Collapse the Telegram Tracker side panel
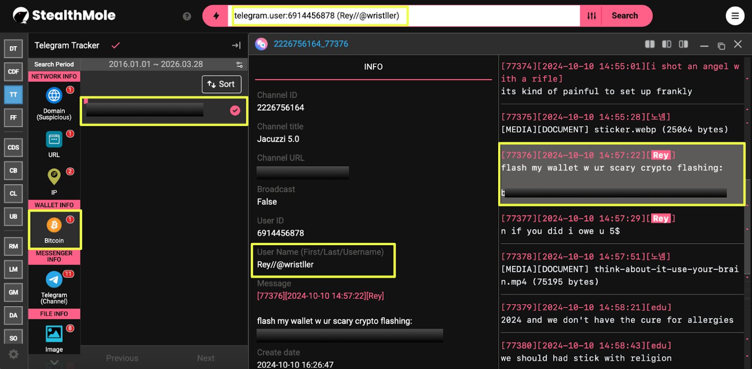Image resolution: width=752 pixels, height=369 pixels. 236,46
